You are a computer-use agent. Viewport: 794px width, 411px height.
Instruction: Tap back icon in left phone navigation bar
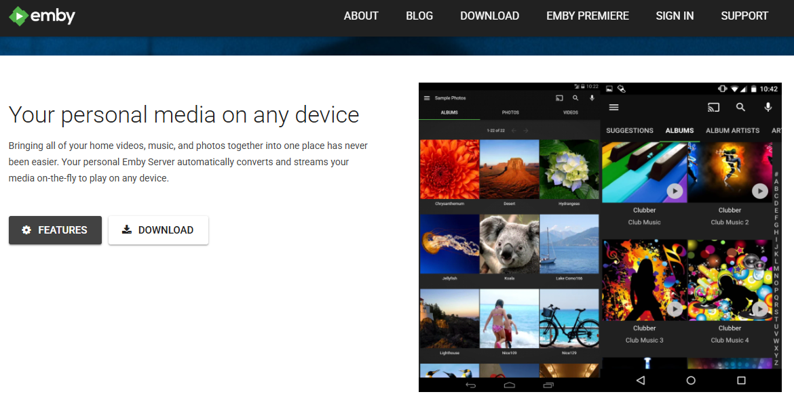[470, 385]
